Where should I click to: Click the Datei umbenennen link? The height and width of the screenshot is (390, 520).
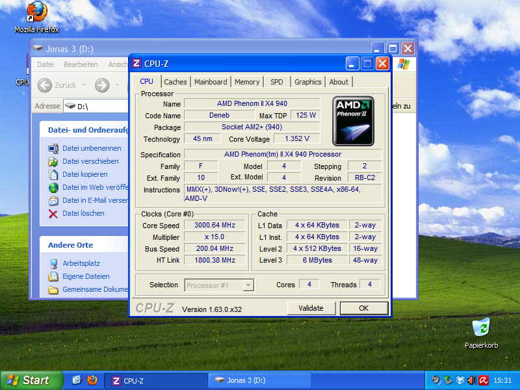[92, 148]
